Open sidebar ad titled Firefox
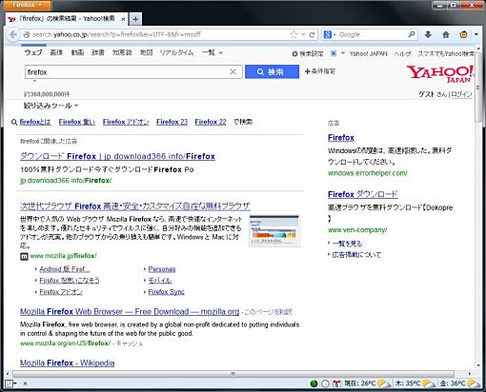The image size is (486, 392). [341, 138]
